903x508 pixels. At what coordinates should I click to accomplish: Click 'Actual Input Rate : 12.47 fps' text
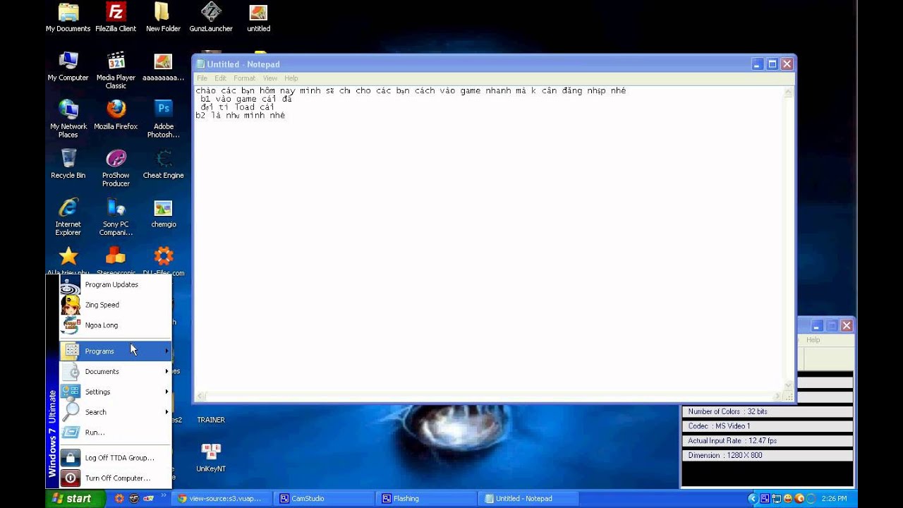click(x=732, y=441)
